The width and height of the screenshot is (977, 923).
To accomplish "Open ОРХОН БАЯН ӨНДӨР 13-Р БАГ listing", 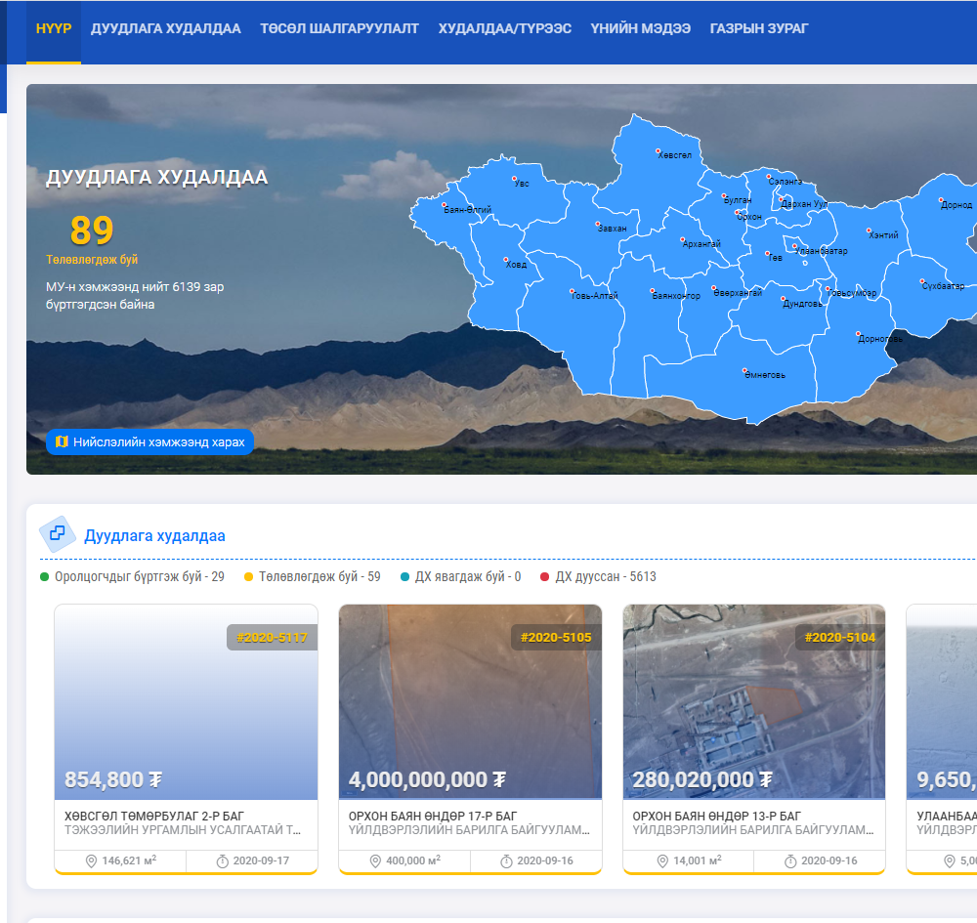I will pos(717,816).
